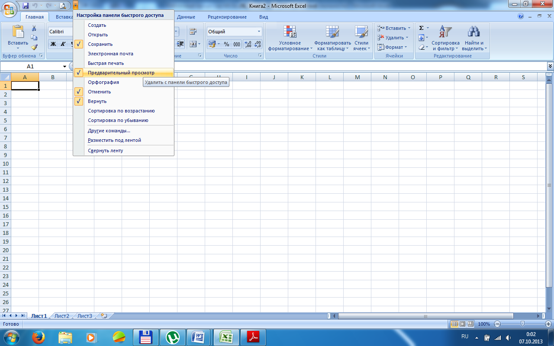Uncheck Отменить in quick access menu
Image resolution: width=554 pixels, height=346 pixels.
123,92
